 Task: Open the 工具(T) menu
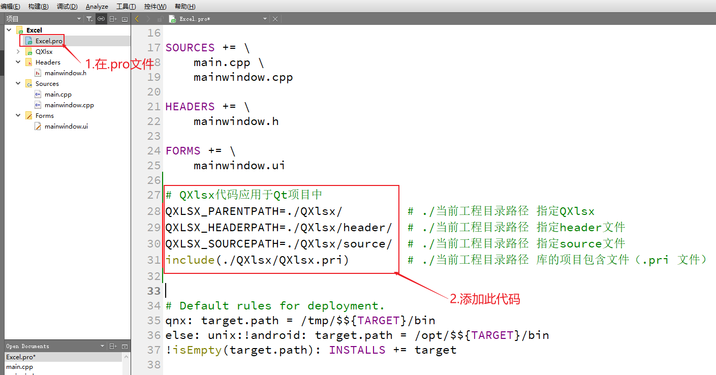(126, 6)
